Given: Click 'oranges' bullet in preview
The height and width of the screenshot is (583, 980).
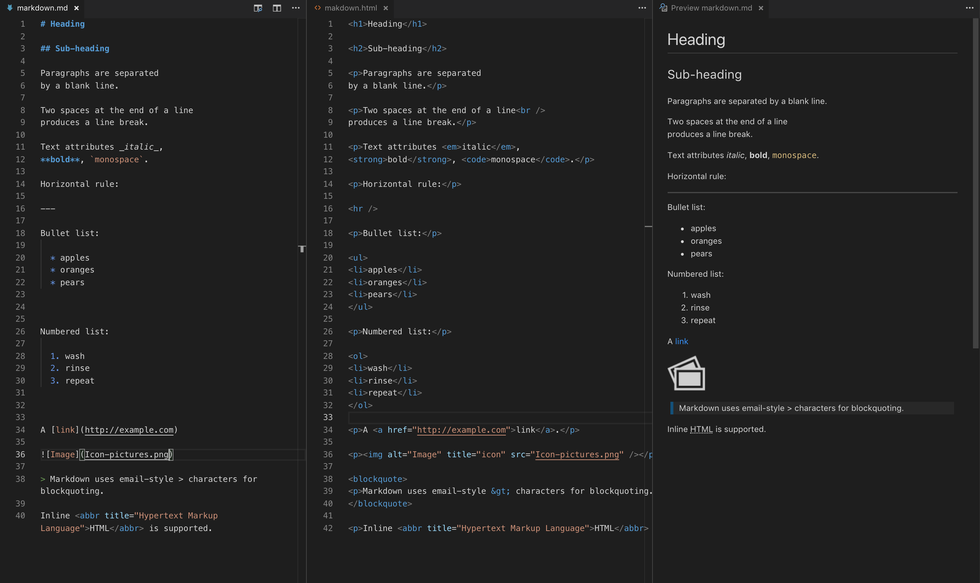Looking at the screenshot, I should click(706, 241).
